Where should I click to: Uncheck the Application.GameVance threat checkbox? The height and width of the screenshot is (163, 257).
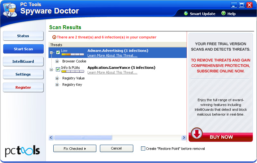click(x=58, y=69)
